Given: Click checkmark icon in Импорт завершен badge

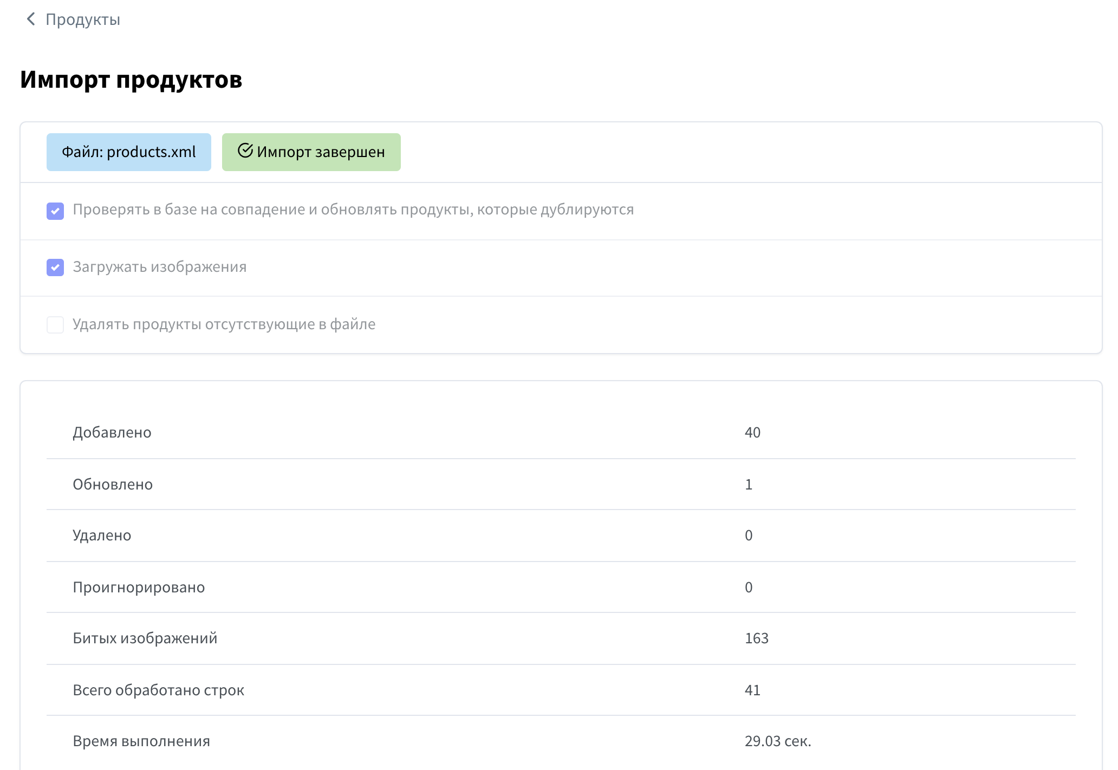Looking at the screenshot, I should [x=245, y=151].
